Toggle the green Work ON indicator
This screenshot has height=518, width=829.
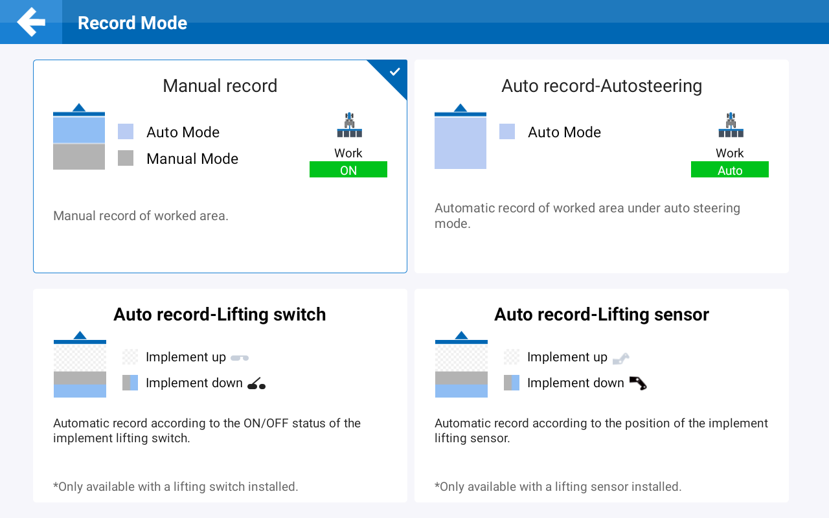(348, 170)
